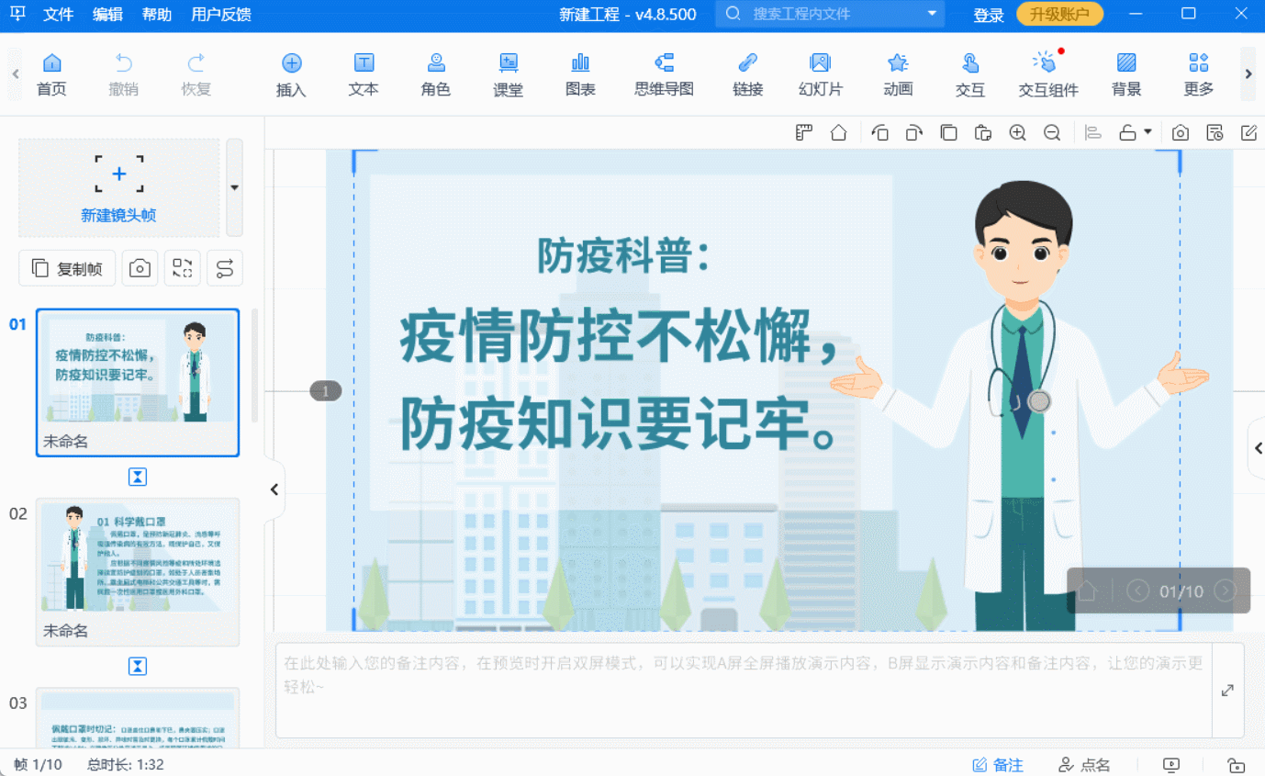1265x776 pixels.
Task: Open the 背景 background tool
Action: point(1125,73)
